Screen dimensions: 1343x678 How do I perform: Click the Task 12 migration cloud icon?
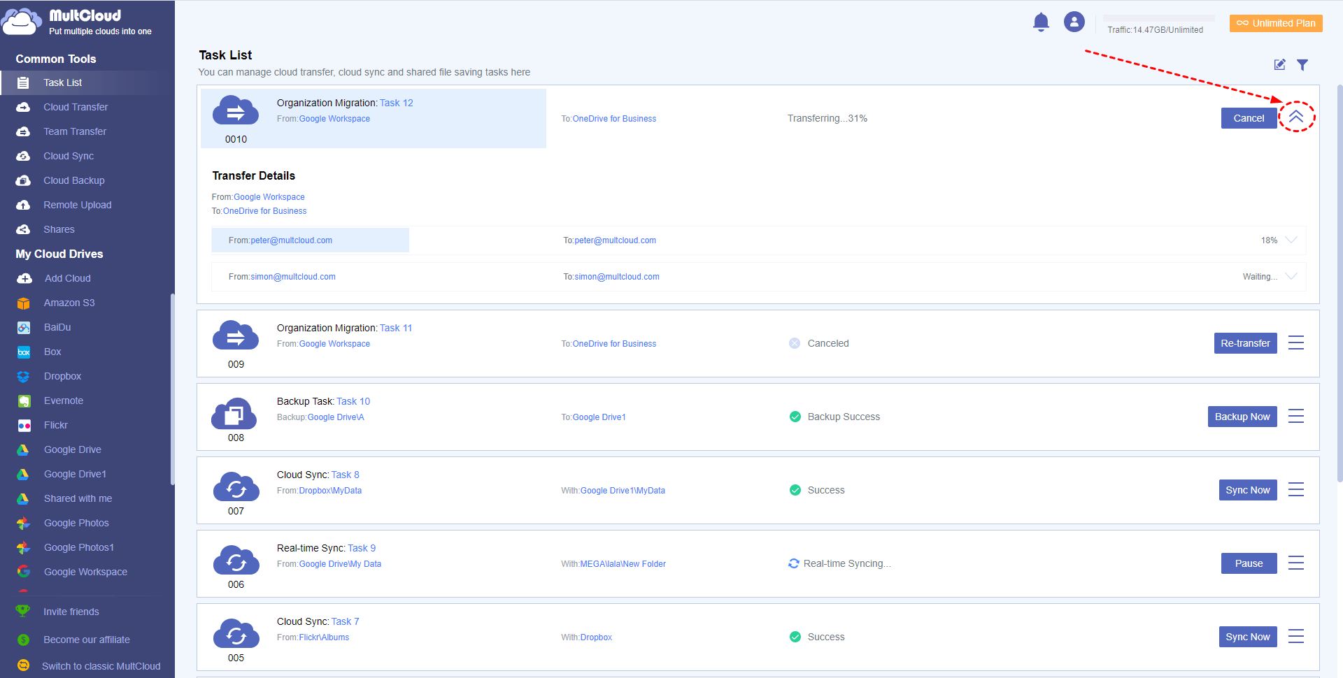pyautogui.click(x=236, y=112)
